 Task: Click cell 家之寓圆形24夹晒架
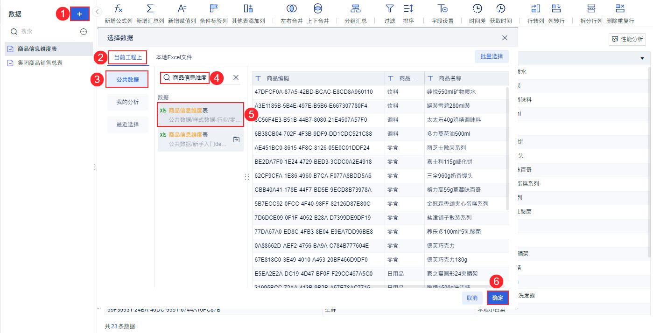pyautogui.click(x=466, y=274)
